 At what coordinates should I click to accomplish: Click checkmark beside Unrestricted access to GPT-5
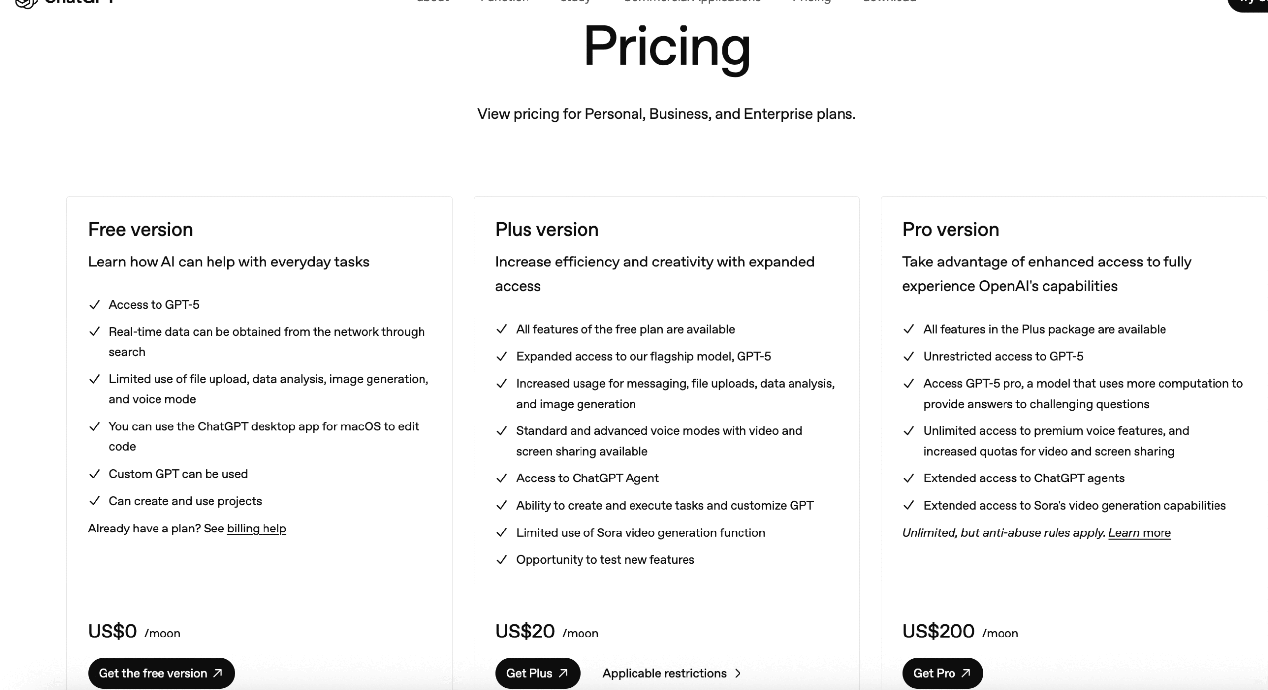[x=908, y=356]
